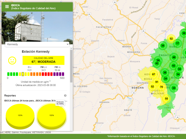Select the green station marker labeled 17
The width and height of the screenshot is (186, 139).
[177, 43]
